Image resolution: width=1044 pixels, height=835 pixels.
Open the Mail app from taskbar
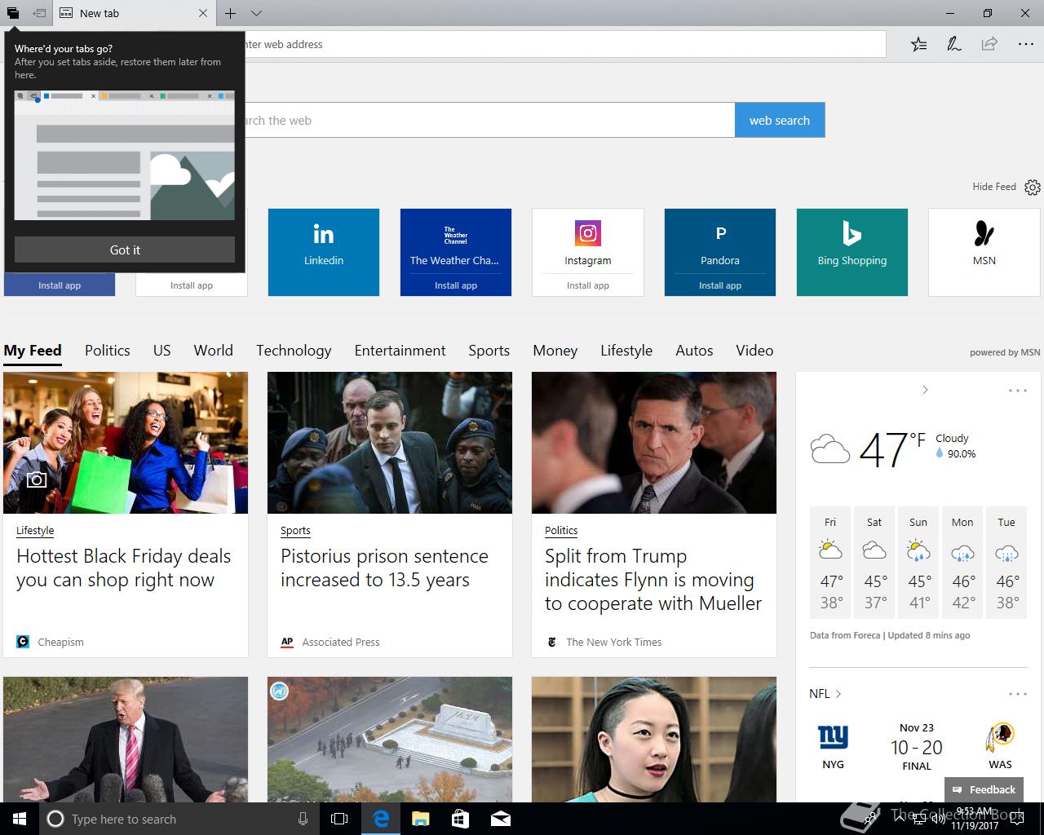coord(501,819)
